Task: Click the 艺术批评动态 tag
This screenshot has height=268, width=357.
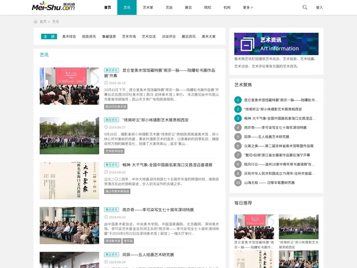Action: click(x=115, y=151)
